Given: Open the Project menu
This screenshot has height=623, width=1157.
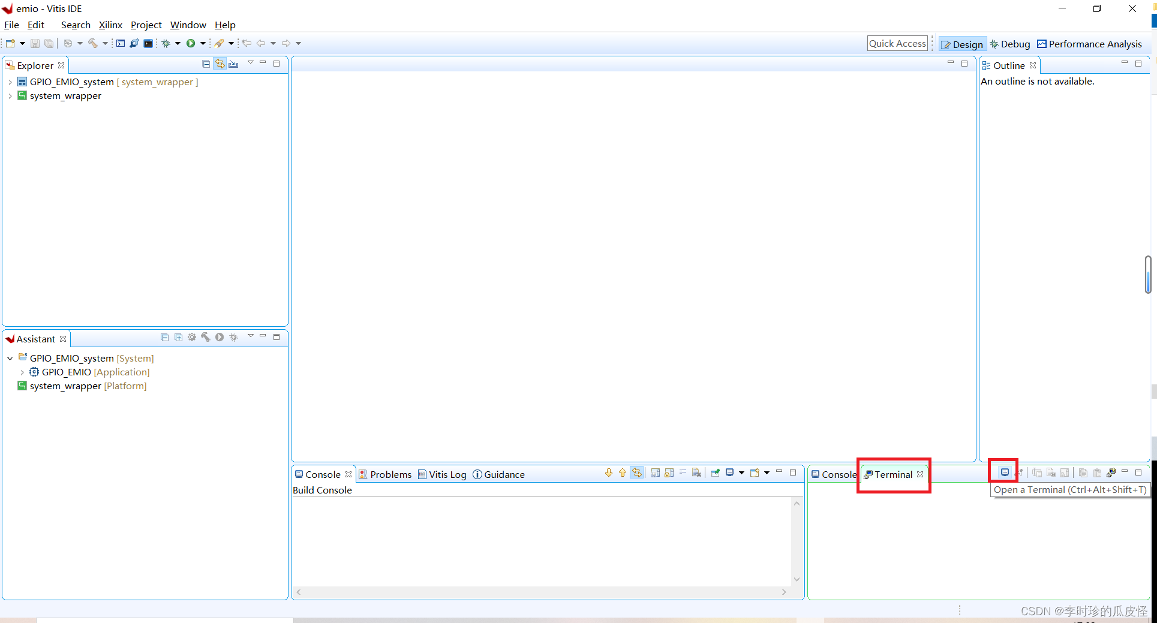Looking at the screenshot, I should click(x=146, y=25).
